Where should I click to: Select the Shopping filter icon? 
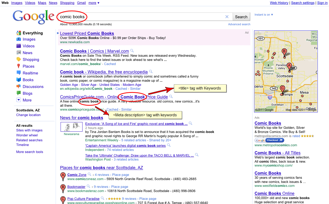[19, 59]
